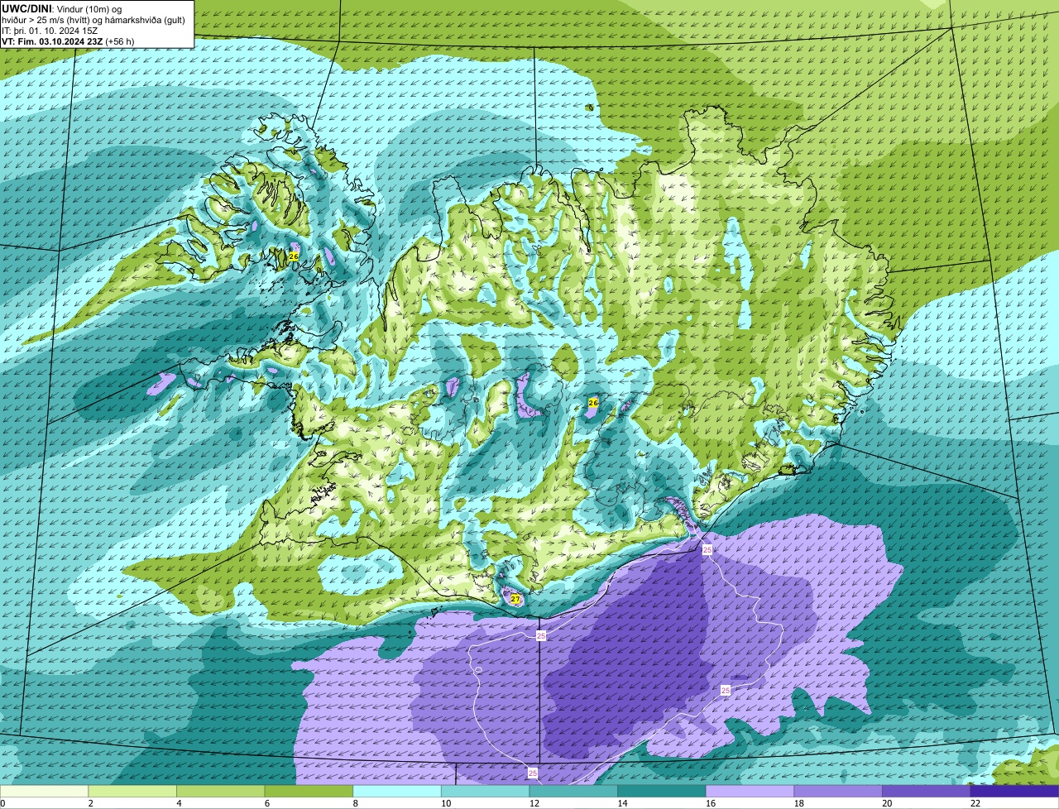Select the 18–20 m/s purple legend swatch
The height and width of the screenshot is (809, 1059).
click(x=838, y=792)
